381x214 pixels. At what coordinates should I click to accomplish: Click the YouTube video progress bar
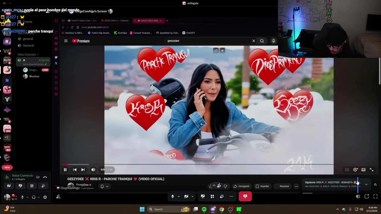pyautogui.click(x=198, y=164)
